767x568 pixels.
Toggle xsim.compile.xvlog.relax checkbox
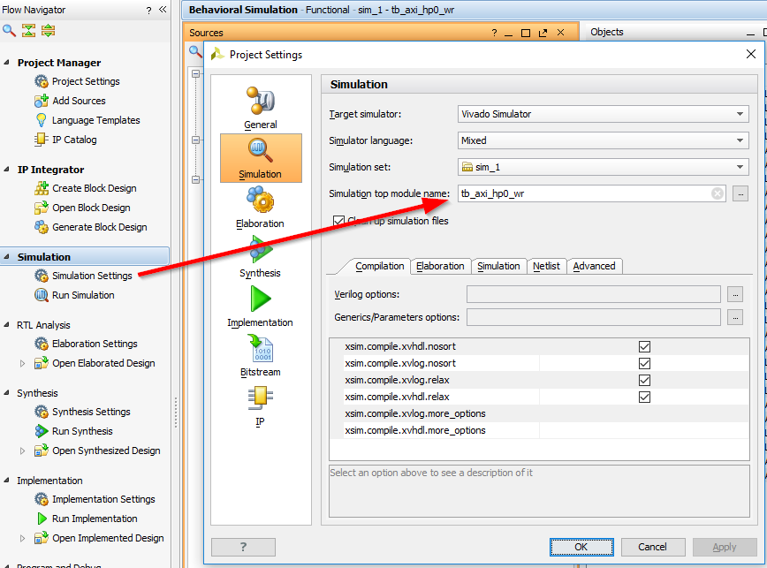644,380
